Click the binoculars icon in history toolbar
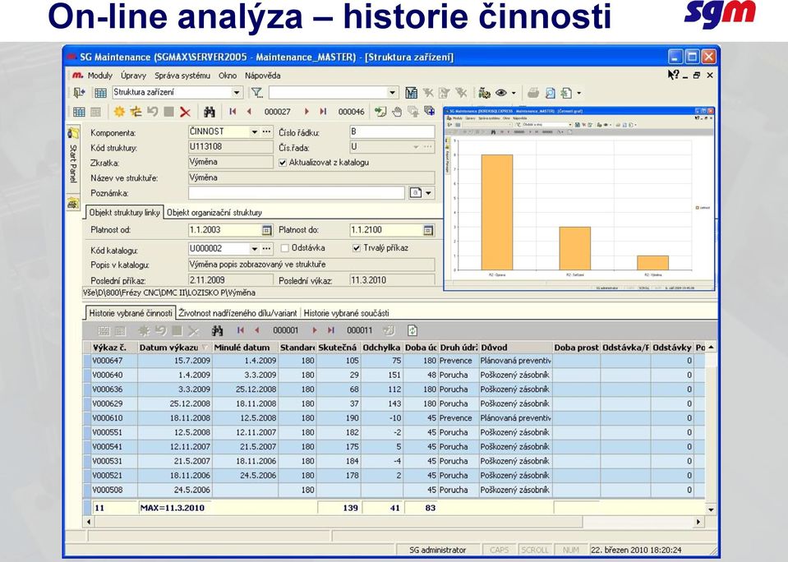Viewport: 788px width, 562px height. (217, 330)
